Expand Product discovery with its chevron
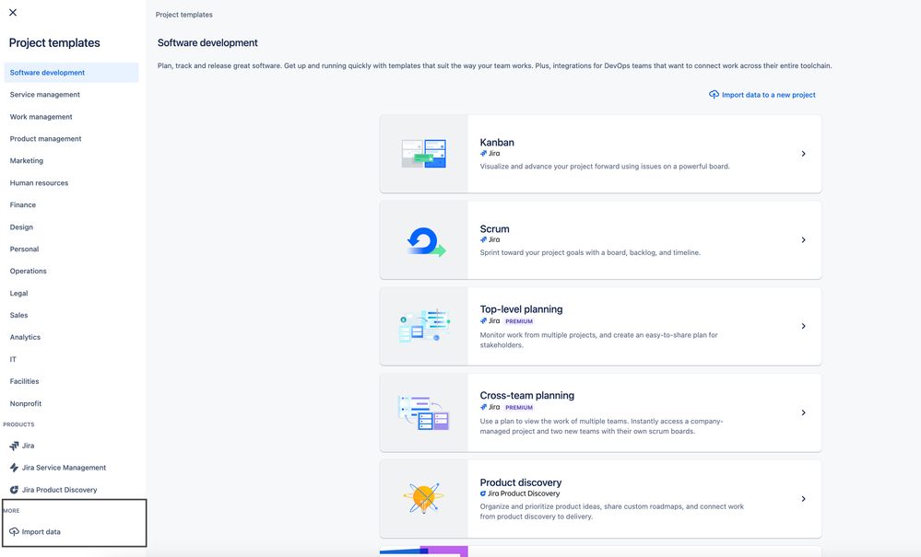The width and height of the screenshot is (921, 557). tap(804, 499)
